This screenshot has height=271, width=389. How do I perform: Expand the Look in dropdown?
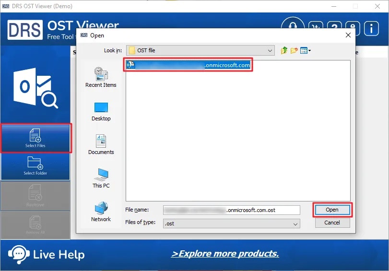pyautogui.click(x=270, y=51)
